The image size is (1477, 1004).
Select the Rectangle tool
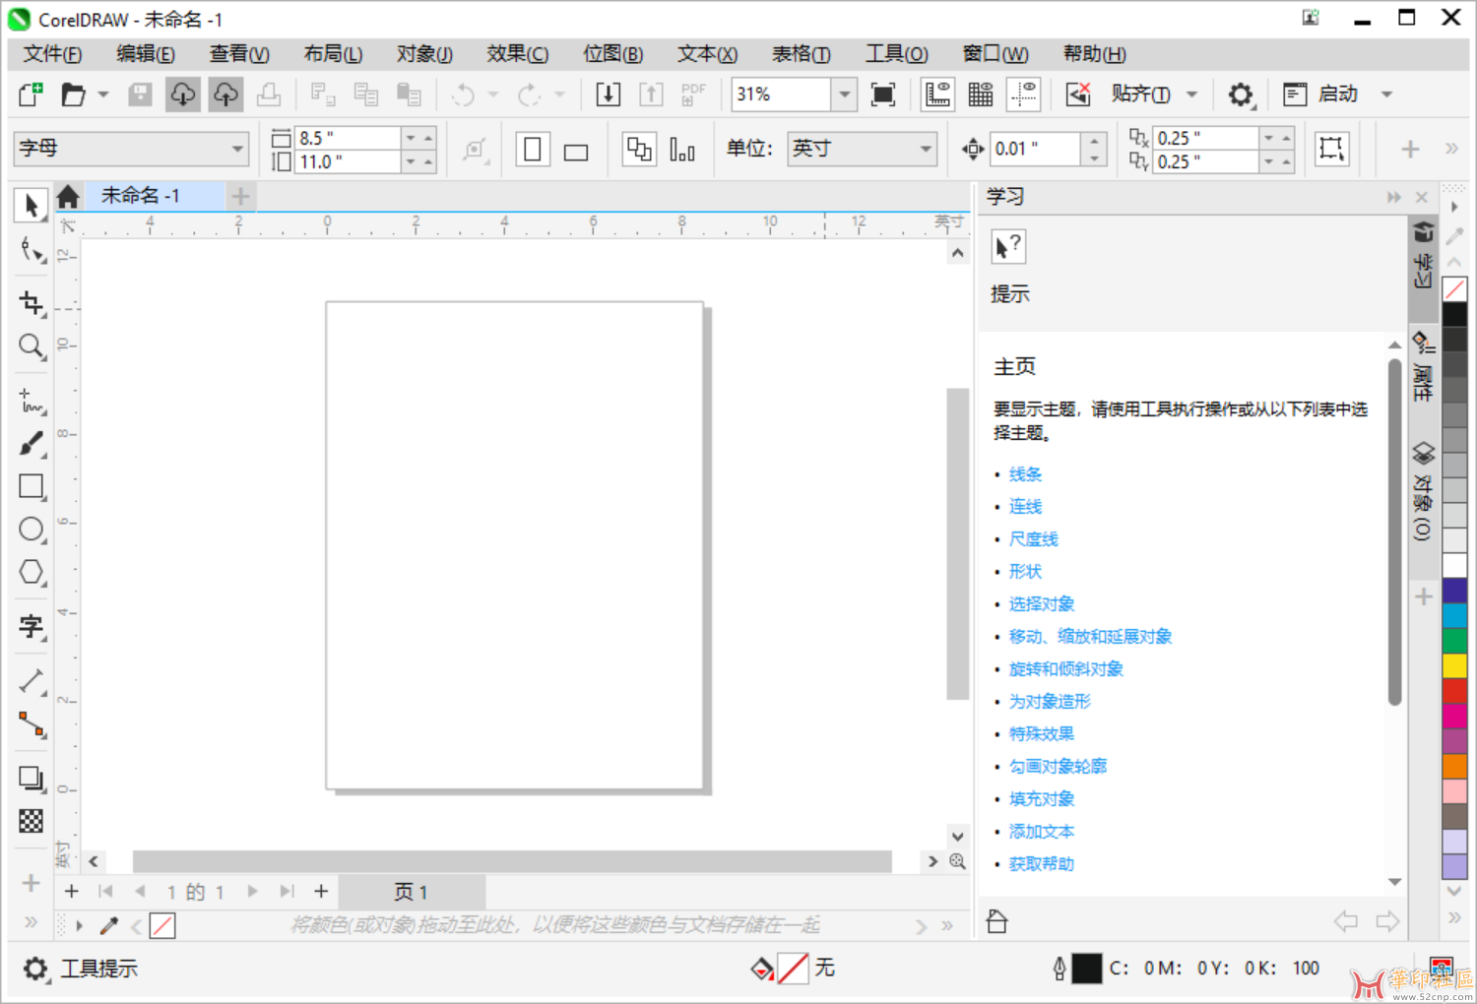tap(32, 486)
